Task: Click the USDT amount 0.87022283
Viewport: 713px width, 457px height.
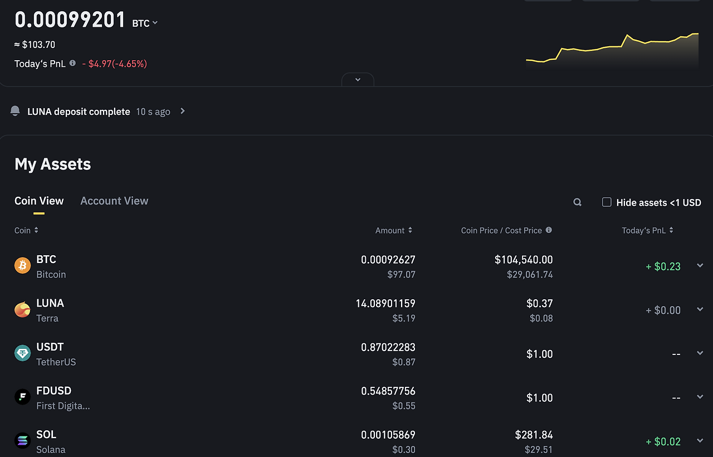Action: click(x=388, y=347)
